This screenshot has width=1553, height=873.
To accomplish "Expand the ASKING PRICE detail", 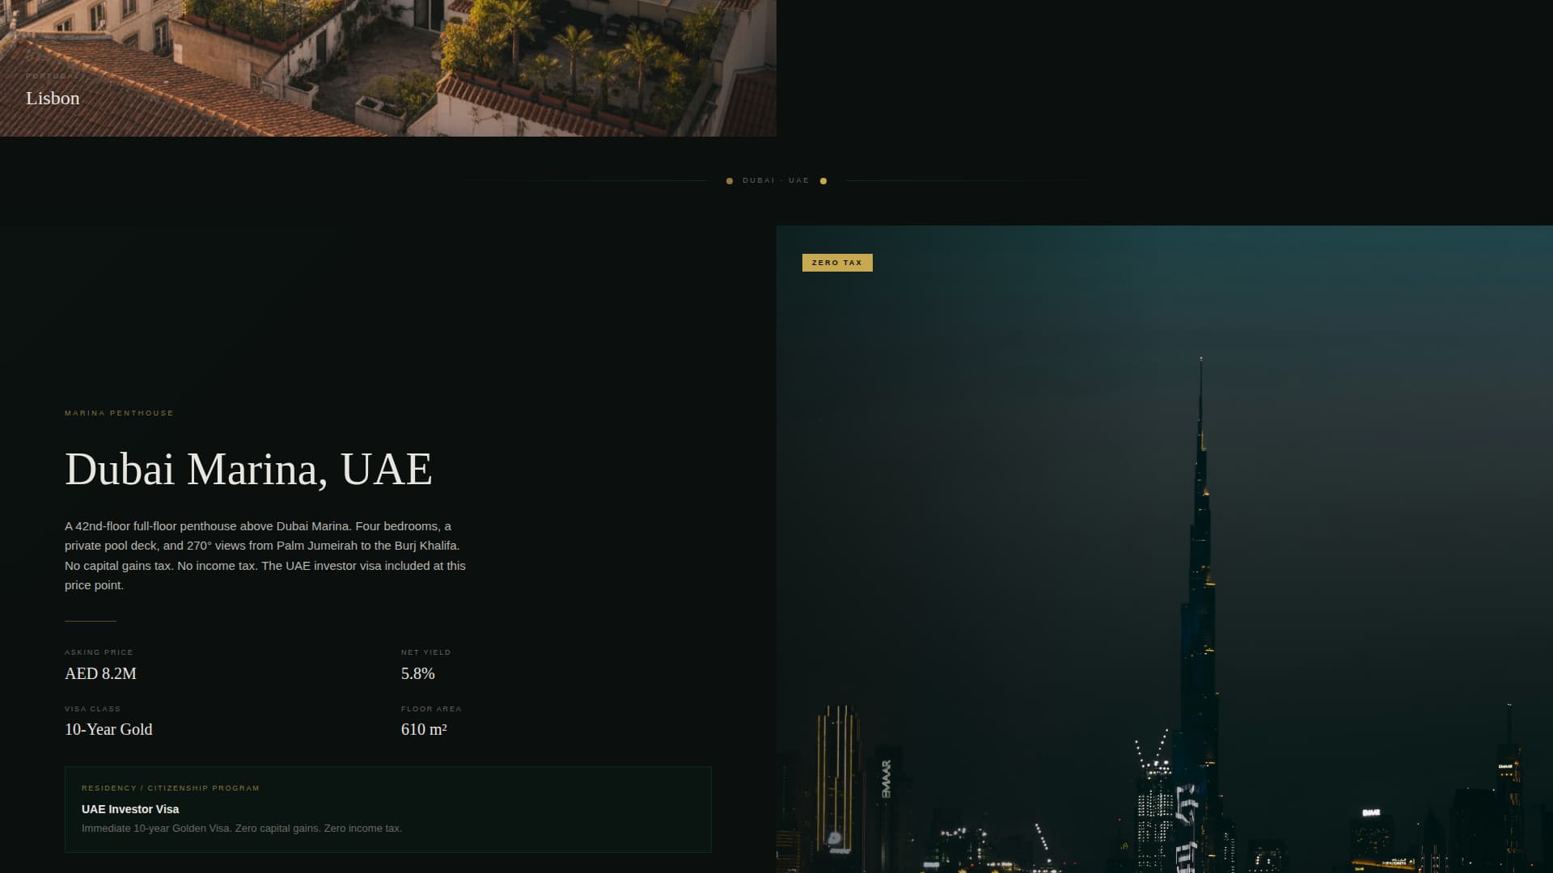I will tap(99, 652).
